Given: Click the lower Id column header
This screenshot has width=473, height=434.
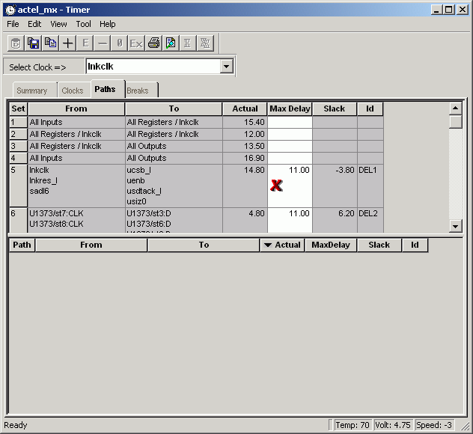Looking at the screenshot, I should (x=415, y=245).
